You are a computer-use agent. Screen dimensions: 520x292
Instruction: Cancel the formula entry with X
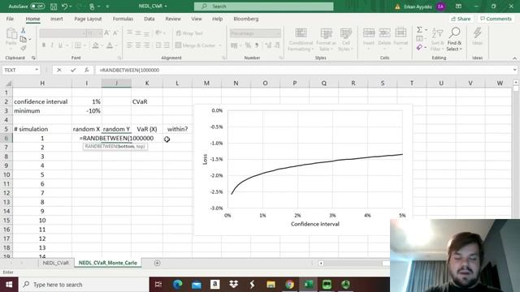(59, 70)
